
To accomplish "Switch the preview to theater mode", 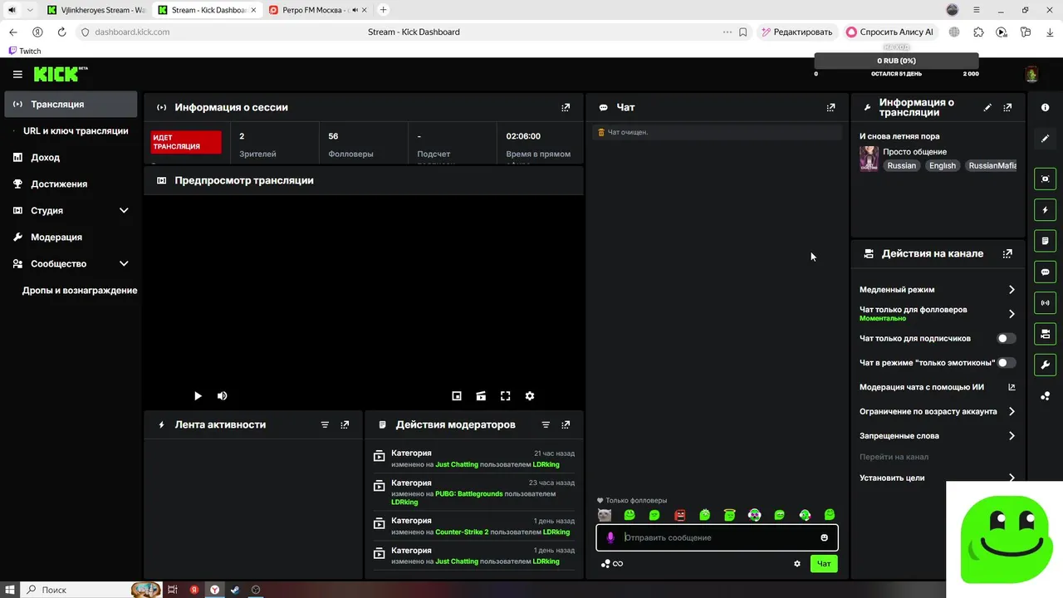I will 481,396.
